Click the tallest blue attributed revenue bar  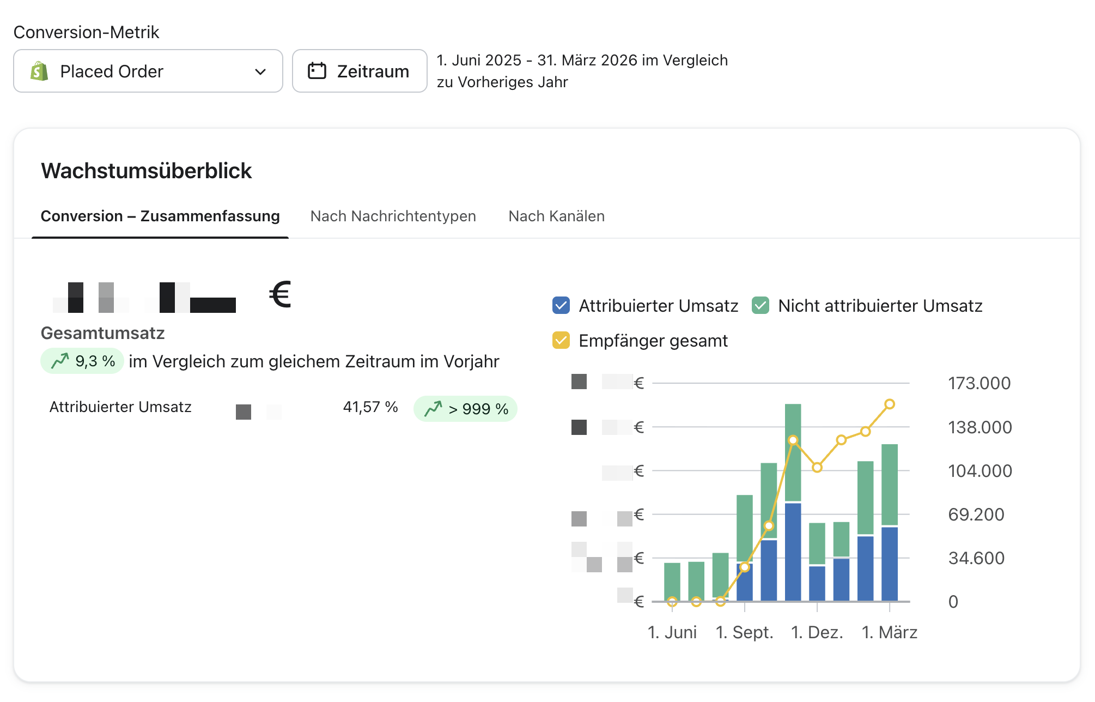(793, 552)
